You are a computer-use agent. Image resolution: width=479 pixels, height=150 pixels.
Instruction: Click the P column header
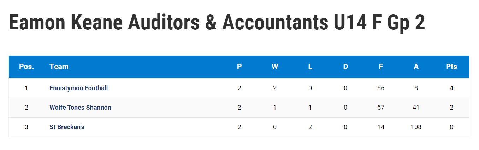tap(239, 67)
